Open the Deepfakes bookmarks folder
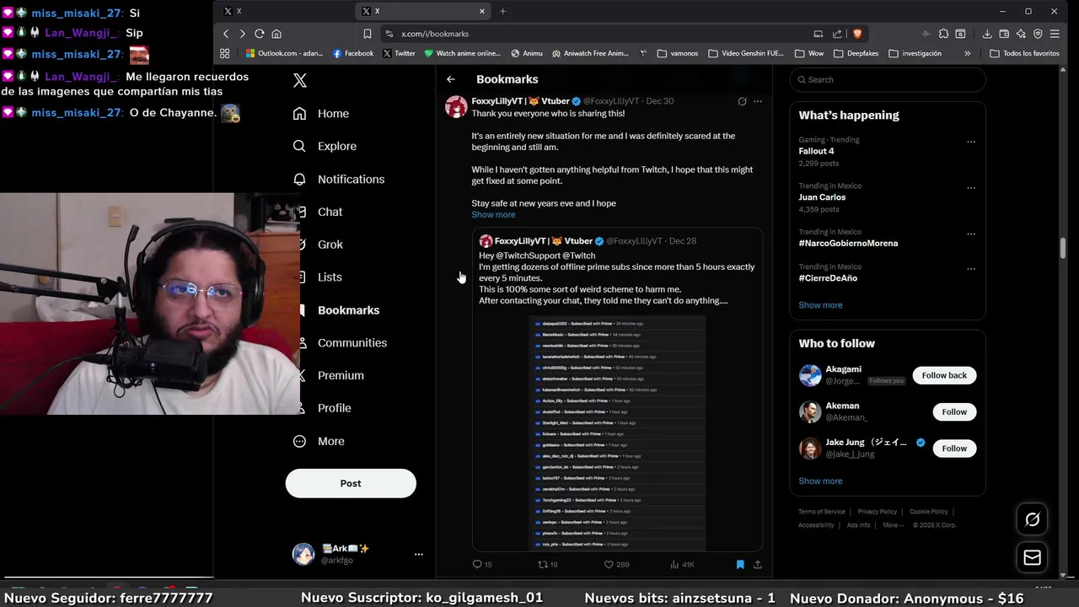 coord(856,53)
